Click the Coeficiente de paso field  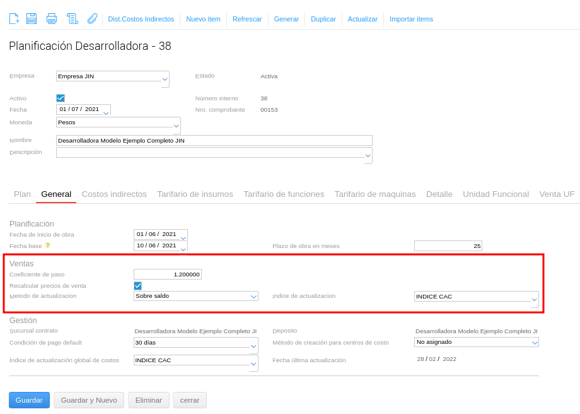click(168, 275)
